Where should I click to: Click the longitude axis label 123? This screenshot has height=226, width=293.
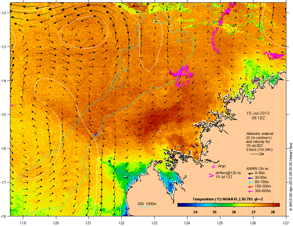click(x=154, y=223)
